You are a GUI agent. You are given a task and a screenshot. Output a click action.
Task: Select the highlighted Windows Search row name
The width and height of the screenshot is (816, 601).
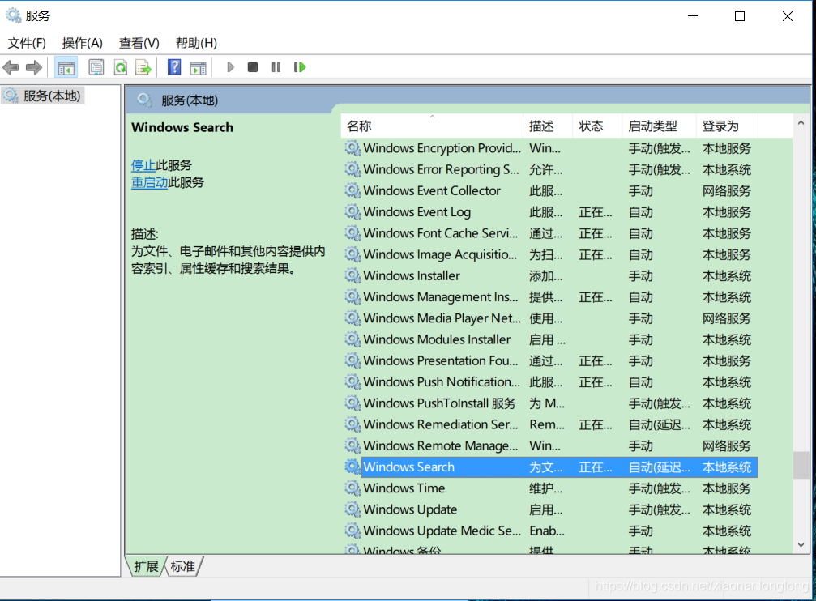(409, 467)
